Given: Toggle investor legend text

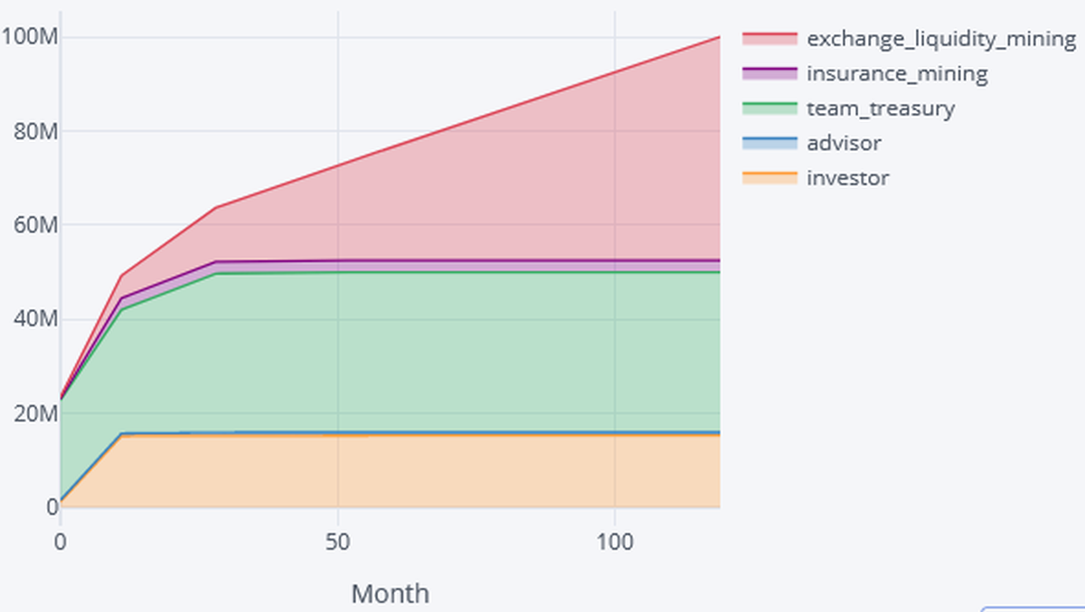Looking at the screenshot, I should [x=847, y=178].
